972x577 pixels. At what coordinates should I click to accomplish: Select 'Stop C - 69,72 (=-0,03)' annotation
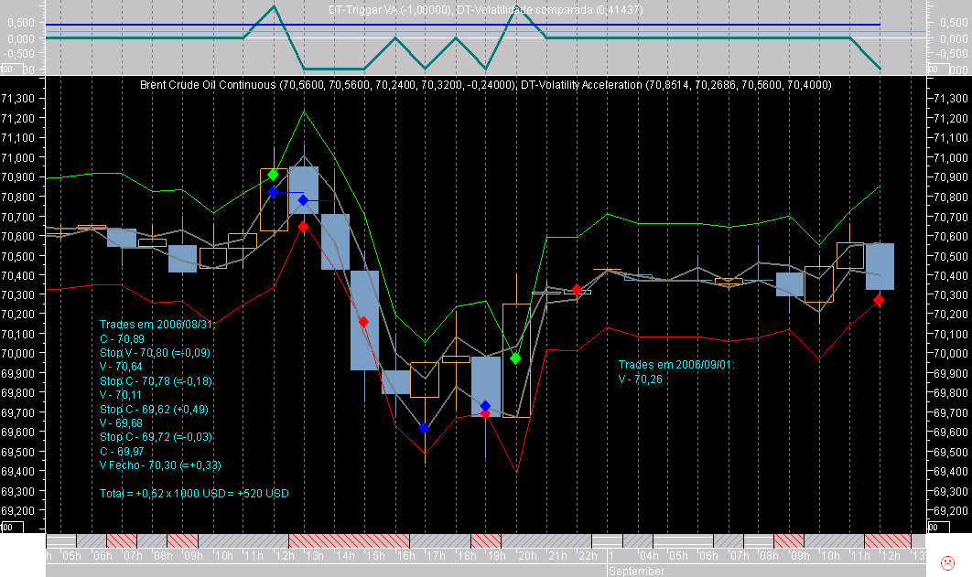click(x=157, y=437)
